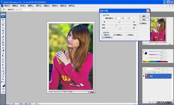Open the layer opacity arrow
This screenshot has height=105, width=174.
coord(167,69)
